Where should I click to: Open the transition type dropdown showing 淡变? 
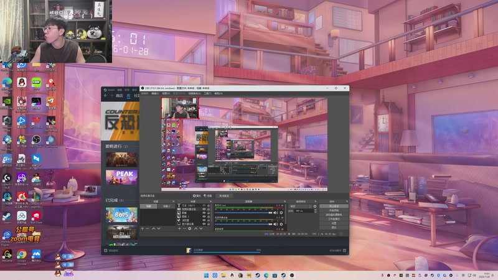coord(301,207)
